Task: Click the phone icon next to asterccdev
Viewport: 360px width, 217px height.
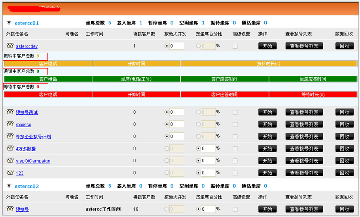Action: pyautogui.click(x=10, y=46)
